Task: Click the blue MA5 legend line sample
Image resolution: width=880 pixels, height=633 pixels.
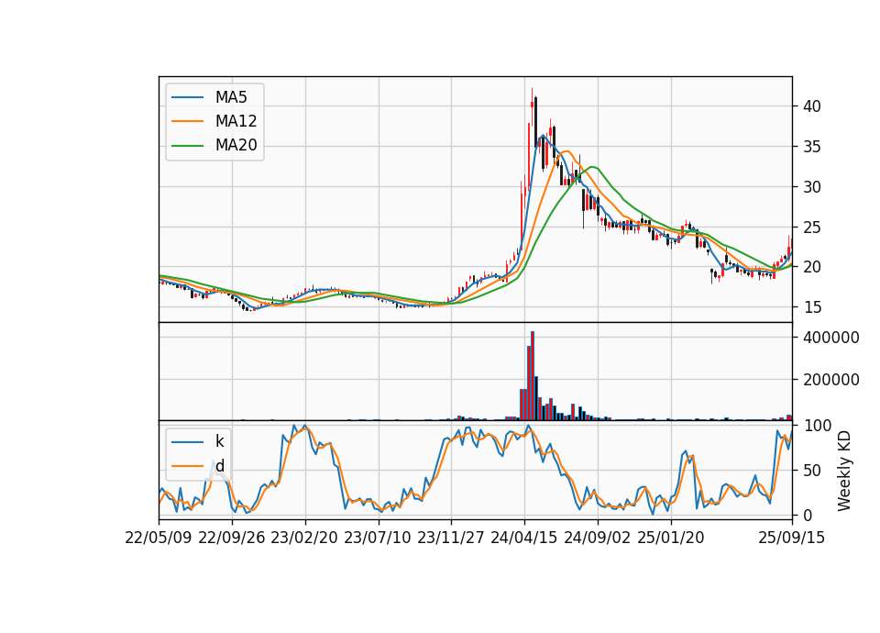Action: pos(187,98)
